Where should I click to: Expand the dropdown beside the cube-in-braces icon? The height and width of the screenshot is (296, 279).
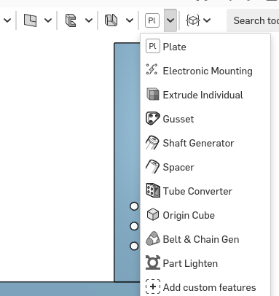coord(207,20)
